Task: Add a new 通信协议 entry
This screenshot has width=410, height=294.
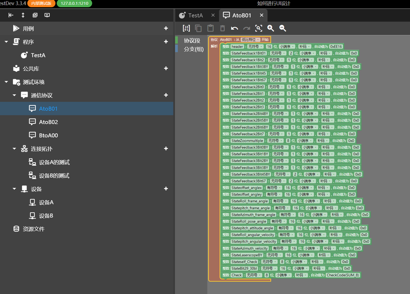Action: pos(166,95)
